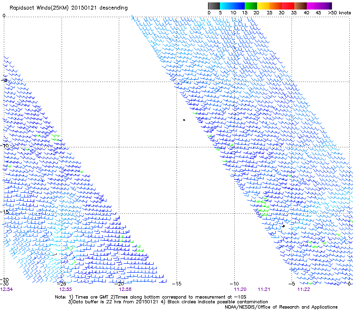Screen dimensions: 353x310
Task: Click the 0 longitude axis label
Action: 349,284
